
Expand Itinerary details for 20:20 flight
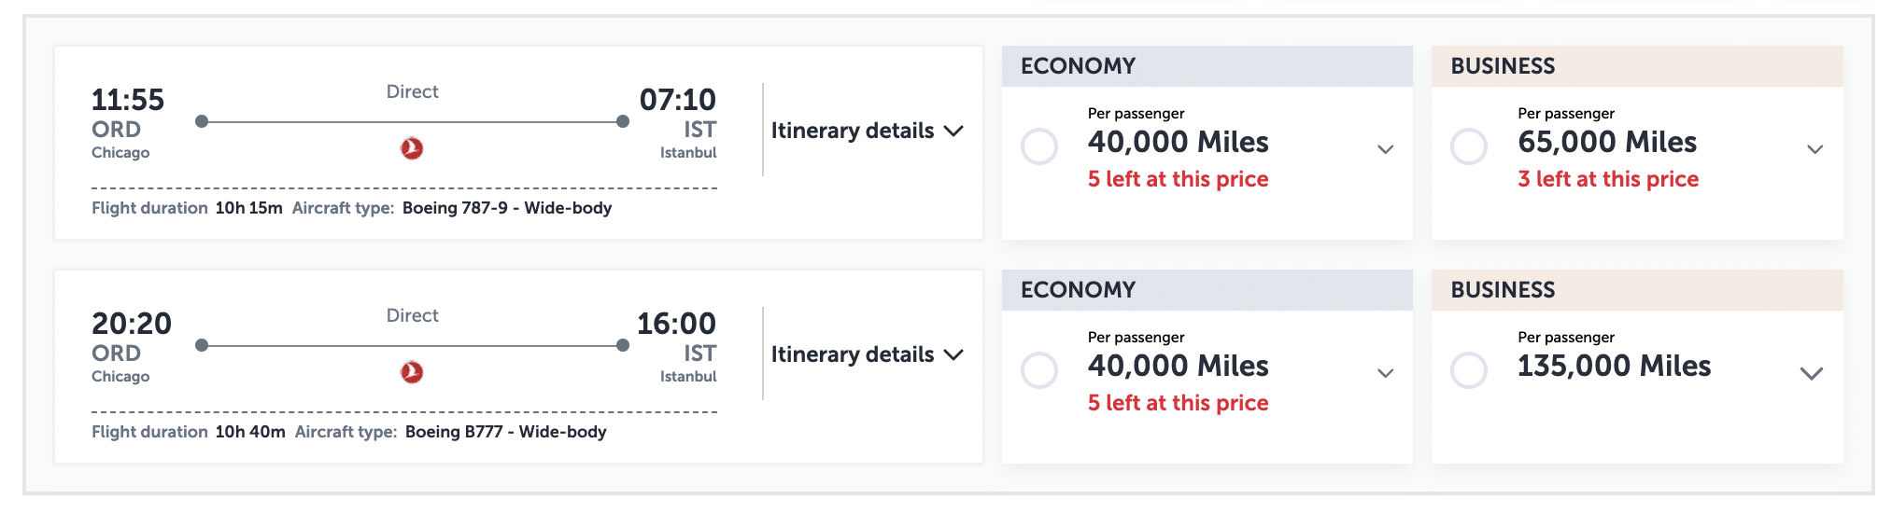[866, 354]
